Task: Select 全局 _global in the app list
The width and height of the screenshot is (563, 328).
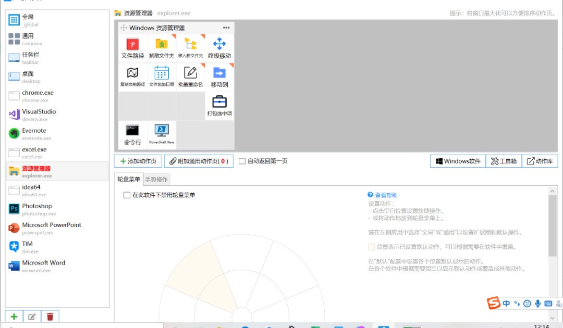Action: pyautogui.click(x=57, y=20)
